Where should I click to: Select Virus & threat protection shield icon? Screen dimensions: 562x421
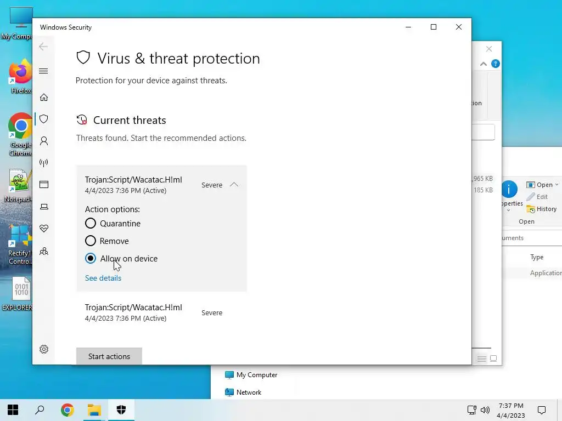tap(44, 119)
